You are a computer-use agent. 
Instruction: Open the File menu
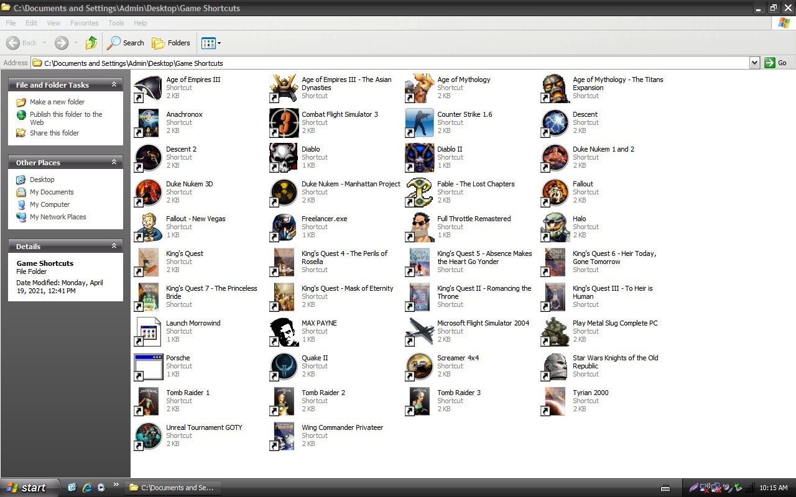click(x=11, y=23)
